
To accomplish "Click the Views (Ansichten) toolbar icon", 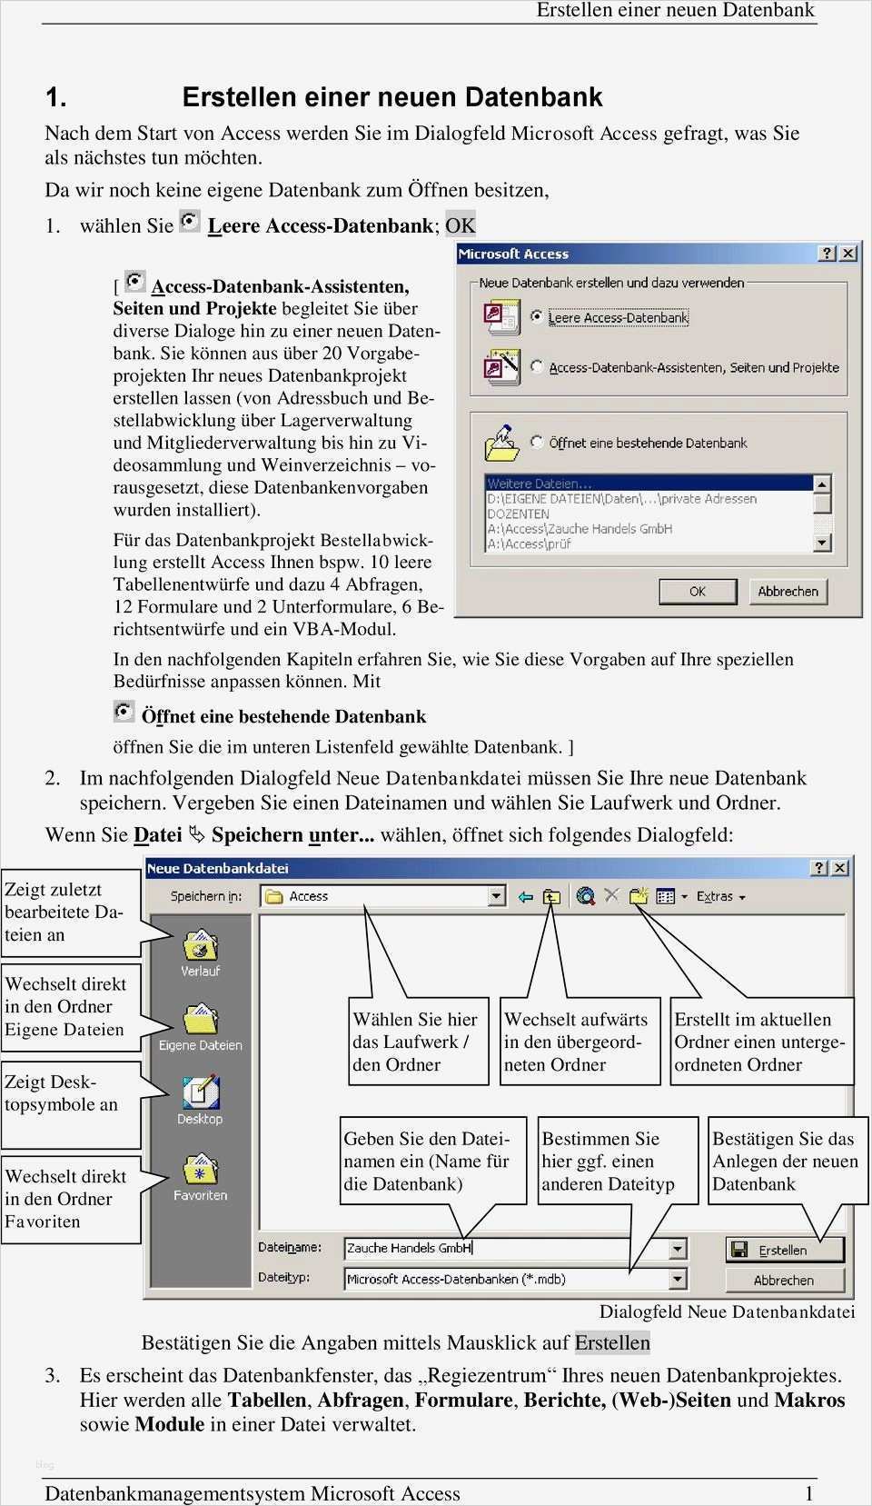I will click(x=666, y=896).
